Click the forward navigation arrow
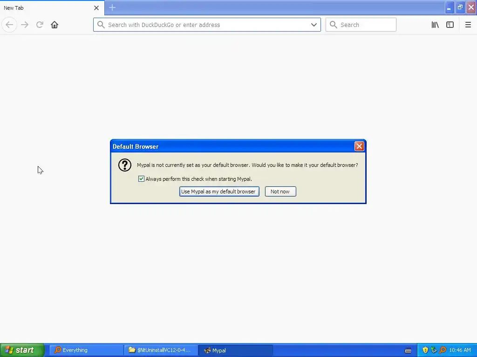This screenshot has height=357, width=477. pyautogui.click(x=25, y=25)
